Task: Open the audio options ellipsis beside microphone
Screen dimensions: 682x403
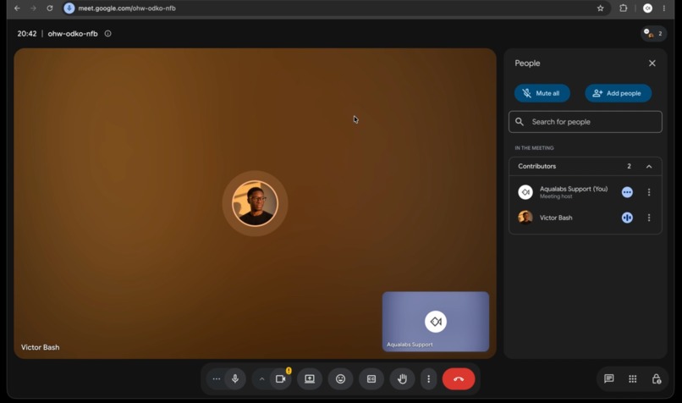Action: pos(216,379)
